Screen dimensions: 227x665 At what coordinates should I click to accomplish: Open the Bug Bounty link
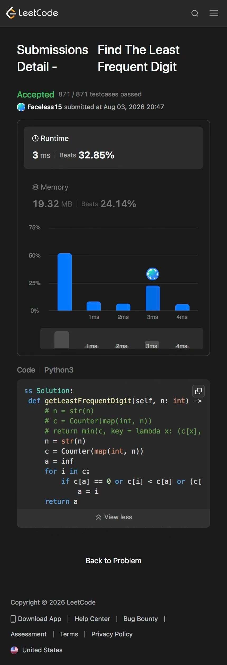(140, 619)
